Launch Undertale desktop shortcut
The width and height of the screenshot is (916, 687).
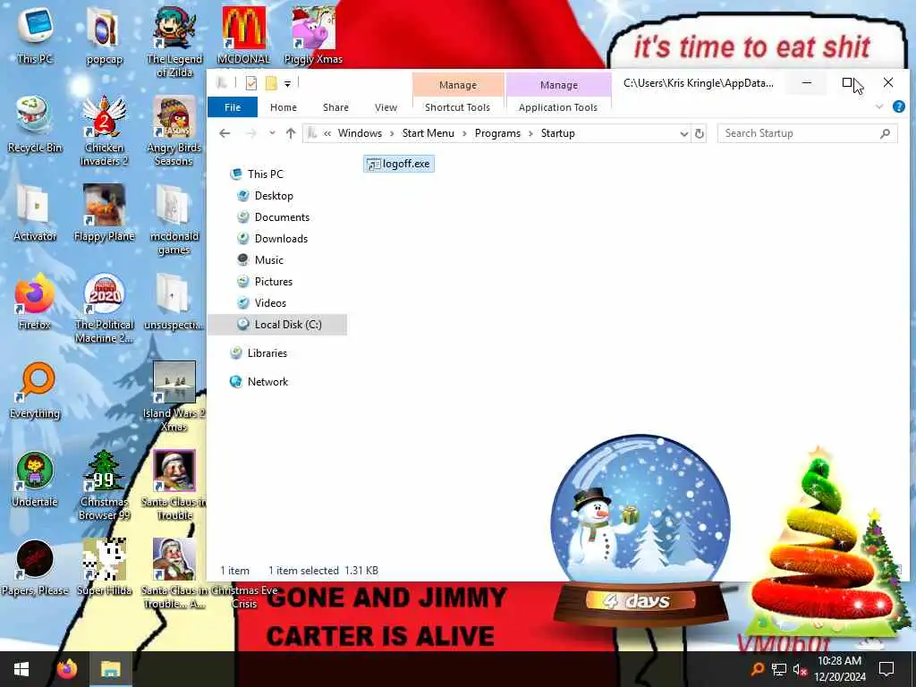coord(35,479)
